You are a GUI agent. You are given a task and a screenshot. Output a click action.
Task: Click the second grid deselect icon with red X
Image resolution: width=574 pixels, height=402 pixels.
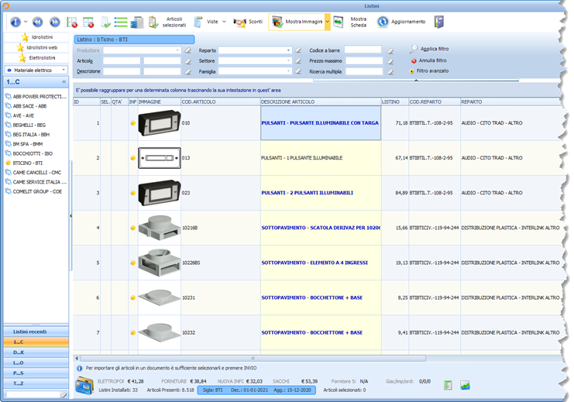[88, 22]
